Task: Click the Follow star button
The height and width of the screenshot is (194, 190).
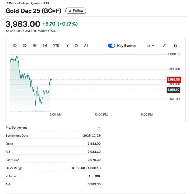Action: 76,11
